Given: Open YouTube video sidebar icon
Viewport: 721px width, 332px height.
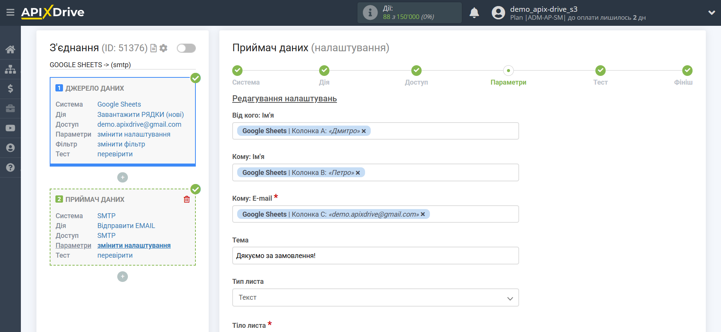Looking at the screenshot, I should pyautogui.click(x=10, y=128).
